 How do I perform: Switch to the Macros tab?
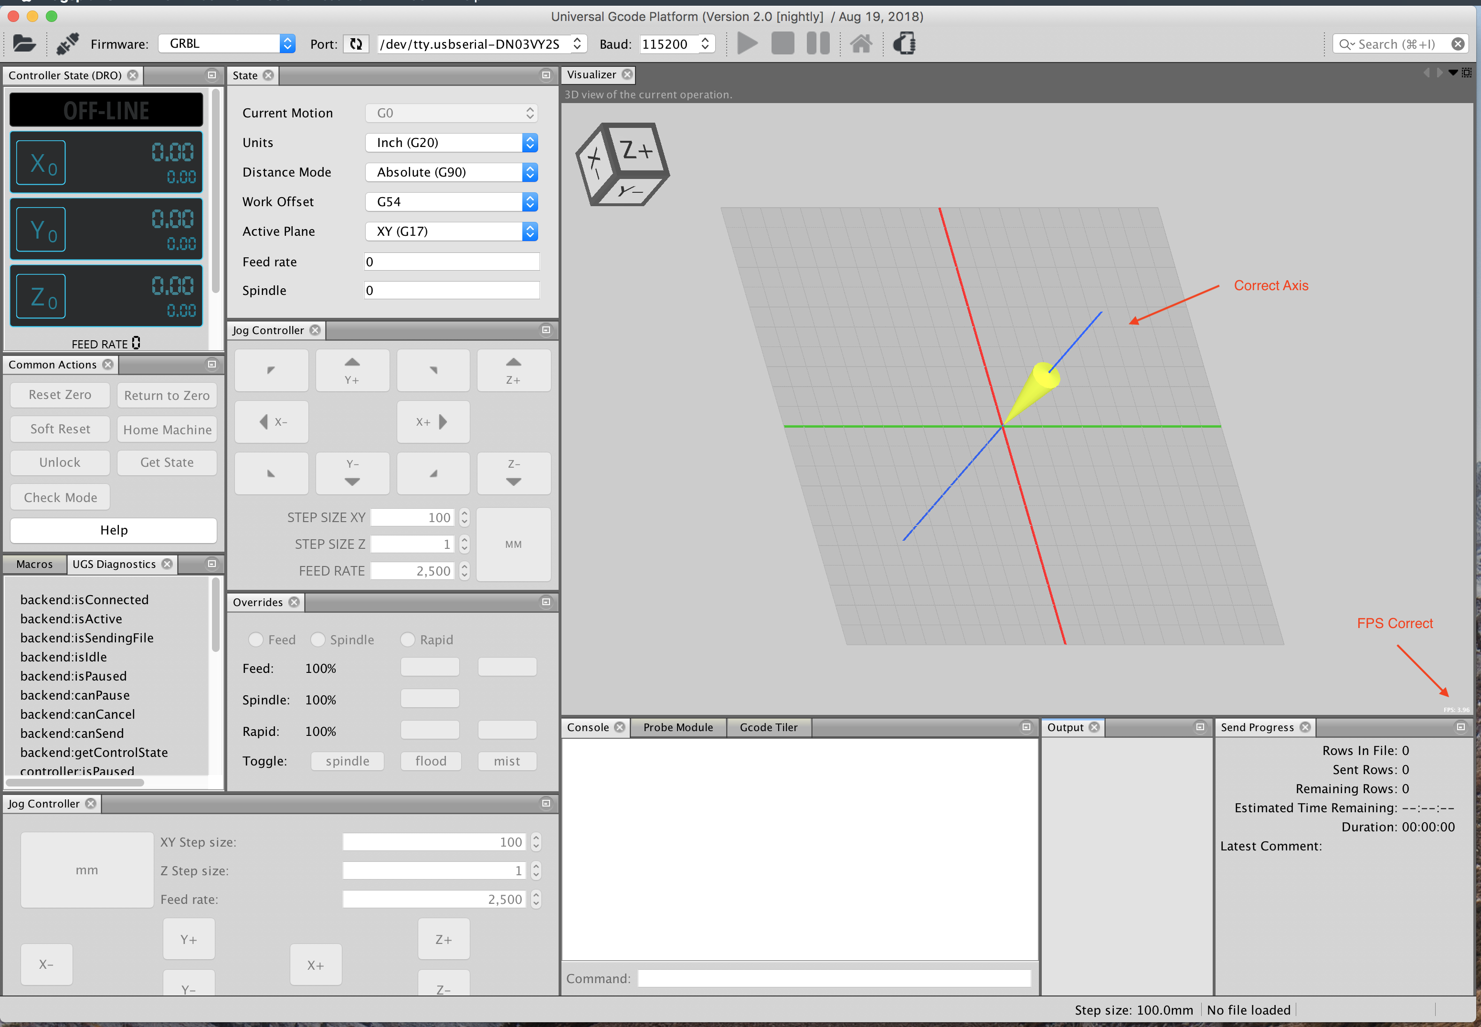click(35, 565)
